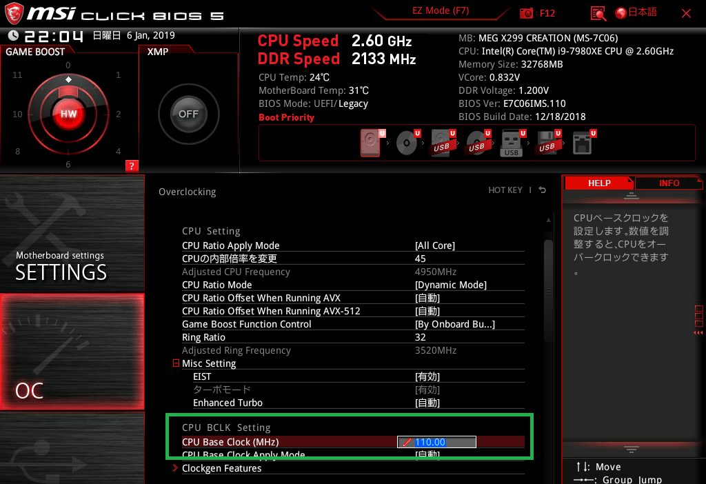
Task: Select network boot device icon
Action: 583,143
